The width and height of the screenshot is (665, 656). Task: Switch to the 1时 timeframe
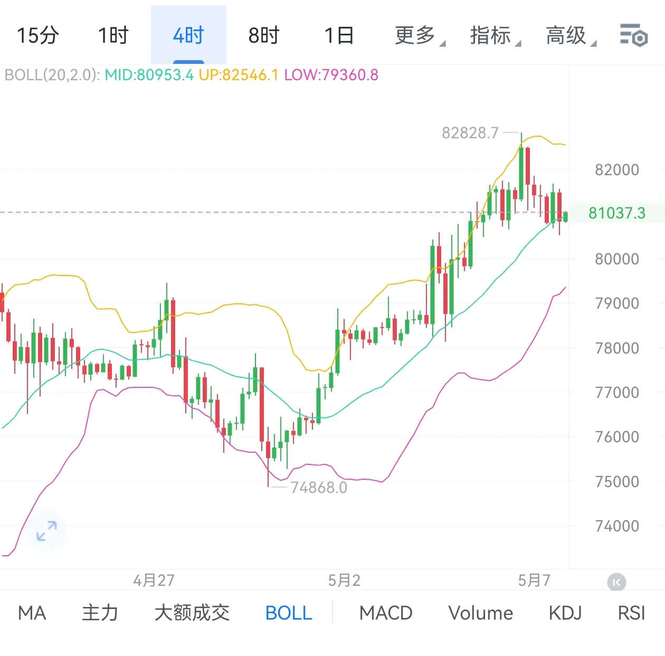[x=113, y=35]
